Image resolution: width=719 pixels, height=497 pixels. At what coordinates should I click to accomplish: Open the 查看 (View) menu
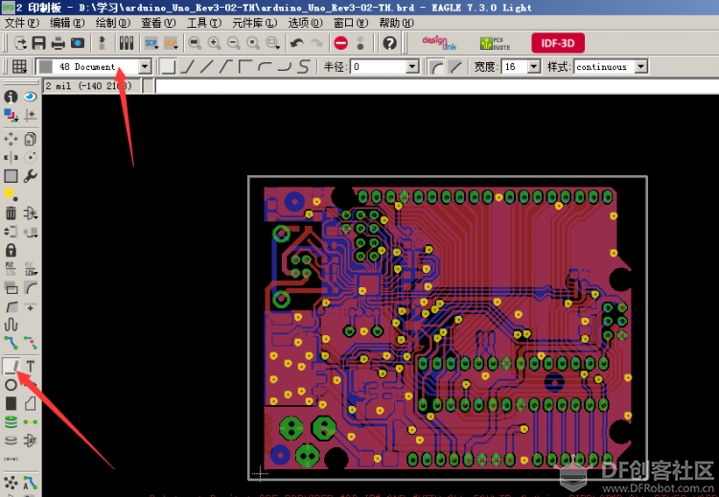(x=158, y=22)
